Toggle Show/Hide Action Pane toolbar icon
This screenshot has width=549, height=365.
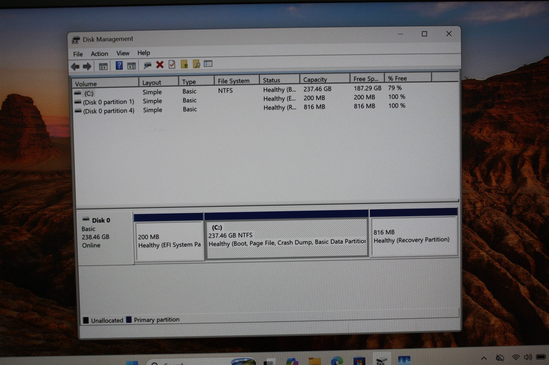pos(131,66)
